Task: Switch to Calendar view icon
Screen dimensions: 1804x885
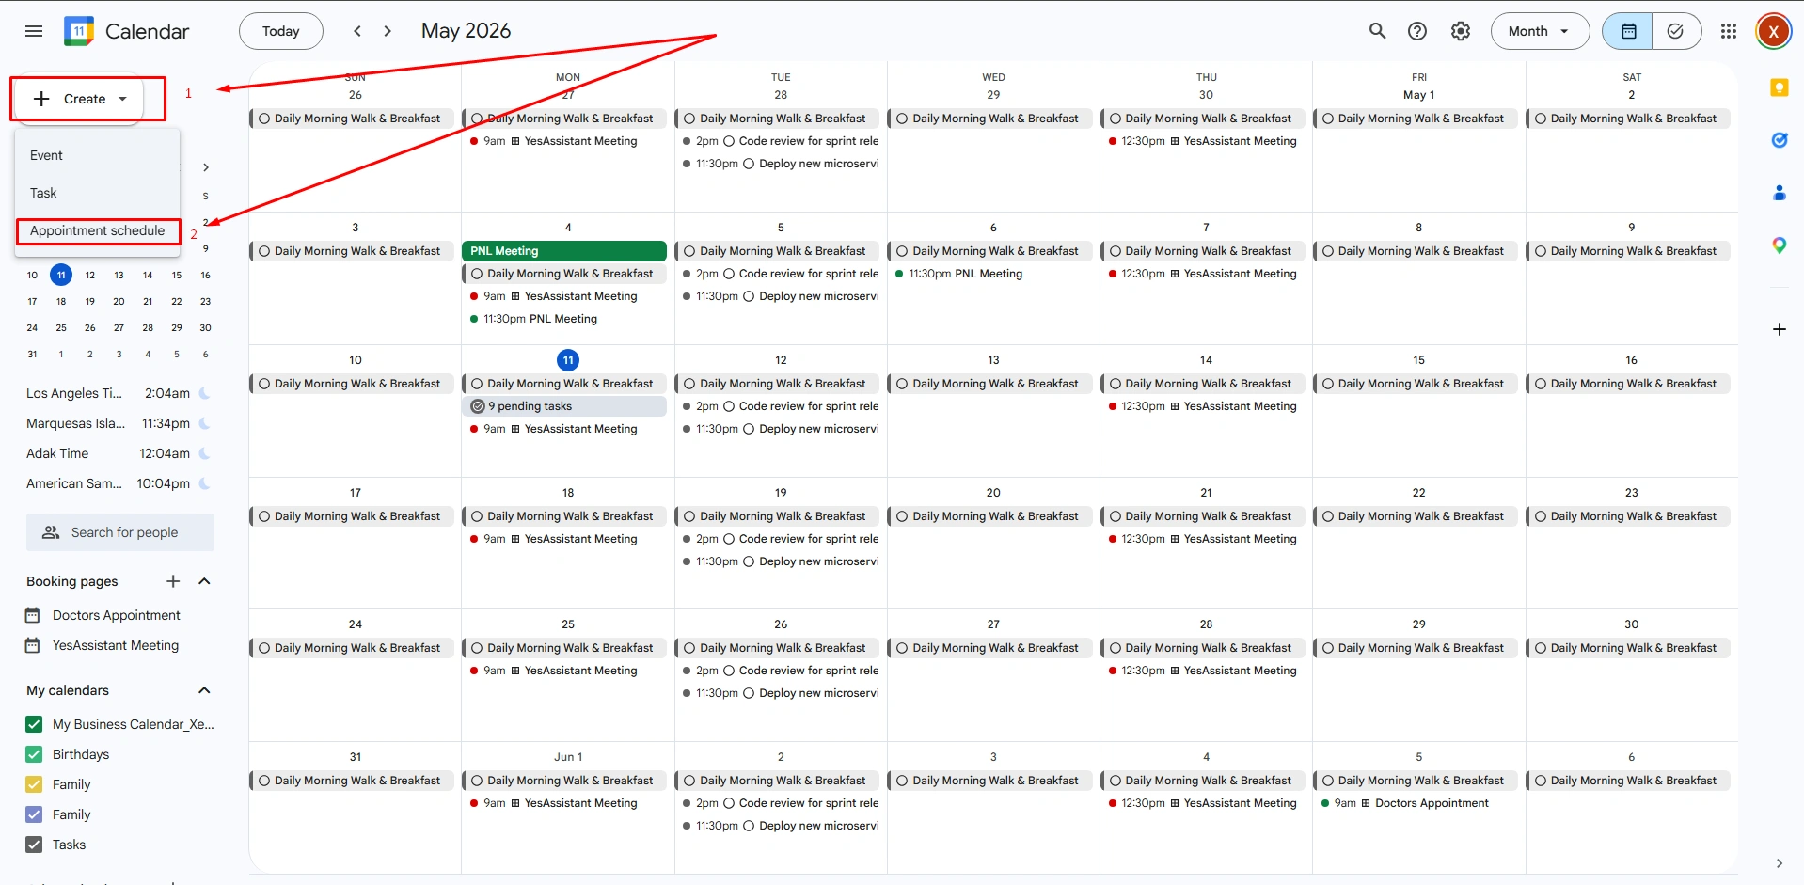Action: tap(1628, 31)
